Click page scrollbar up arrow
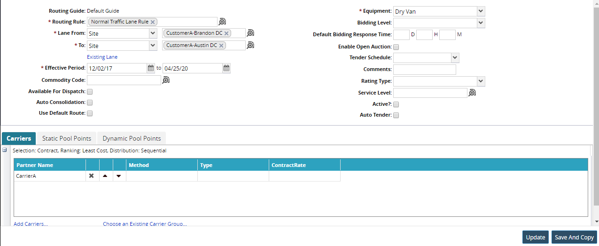The image size is (599, 246). (596, 3)
